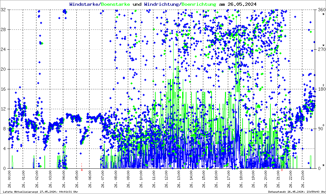Select the 12:00 time label on the x-axis

tap(166, 179)
